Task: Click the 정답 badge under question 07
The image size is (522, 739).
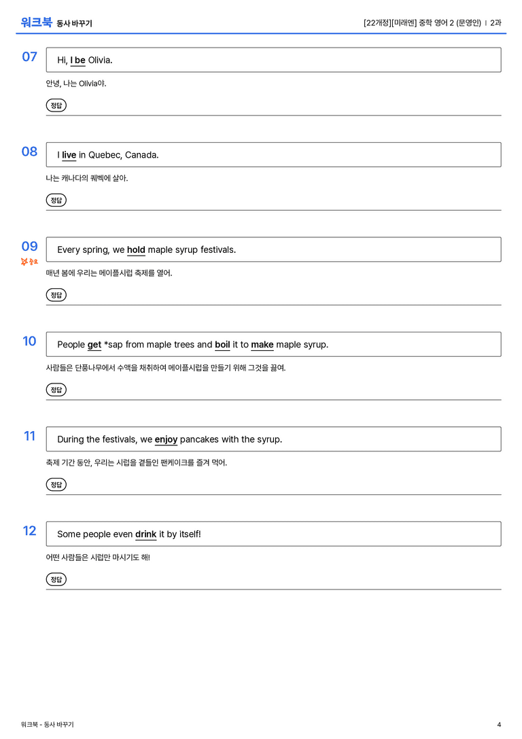Action: (56, 105)
